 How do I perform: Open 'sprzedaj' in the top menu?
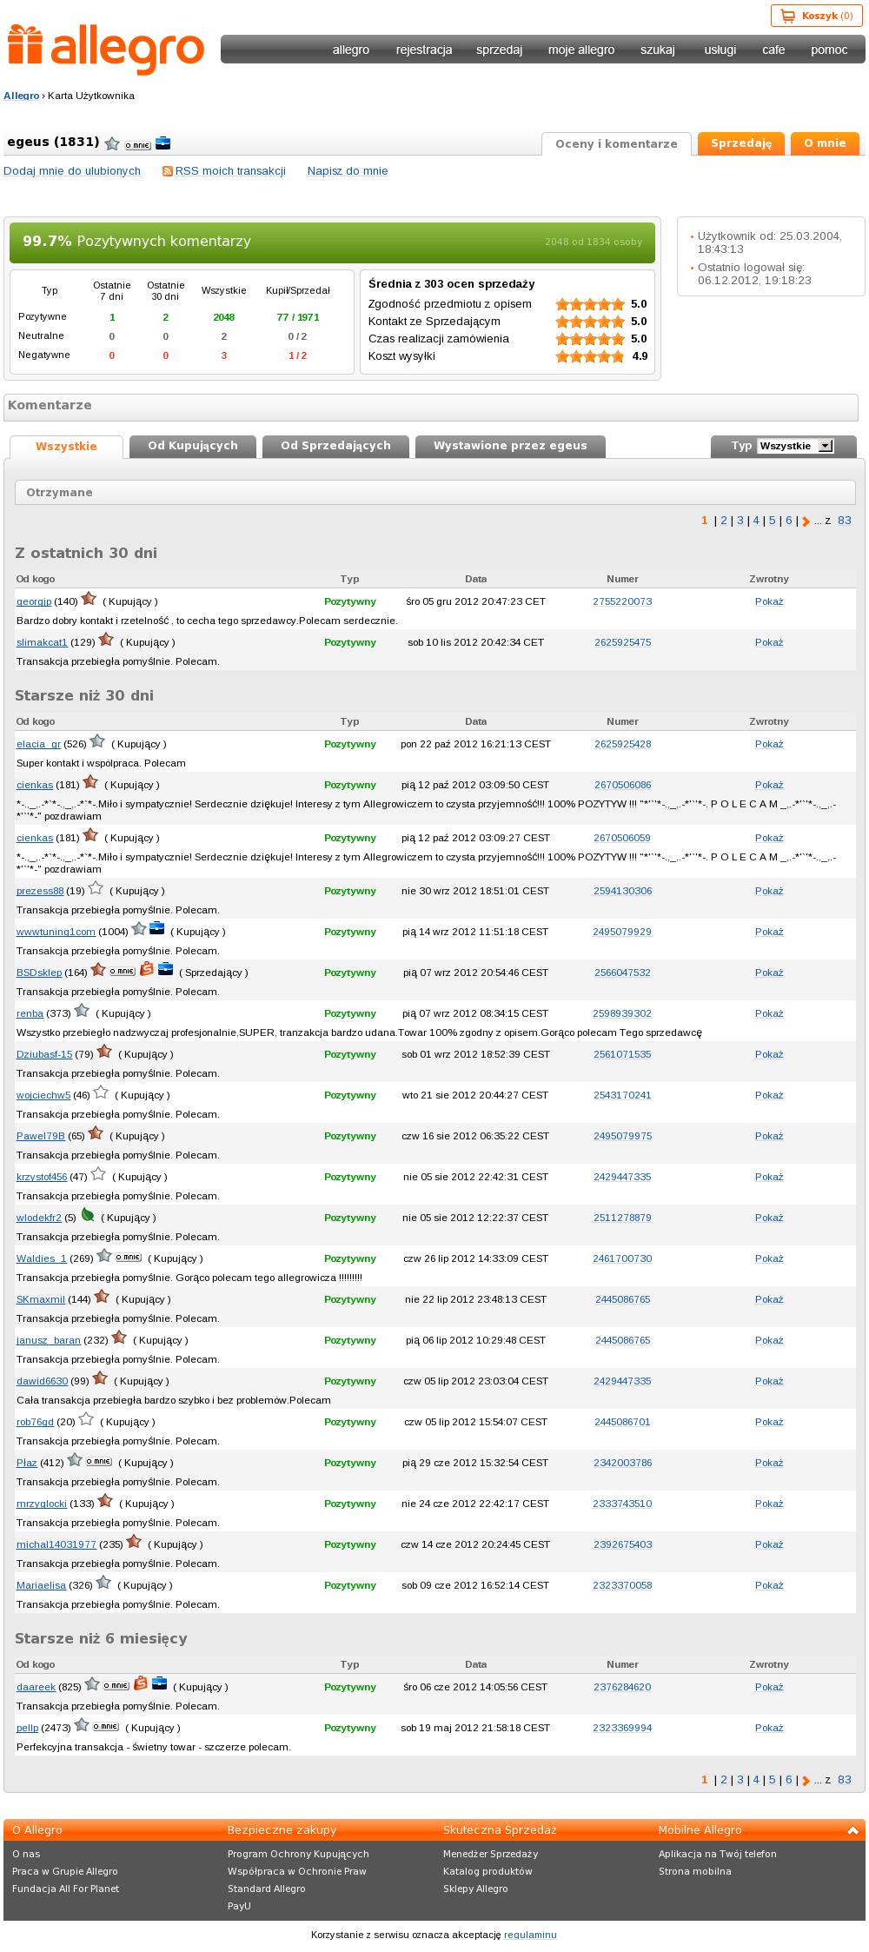click(x=499, y=50)
